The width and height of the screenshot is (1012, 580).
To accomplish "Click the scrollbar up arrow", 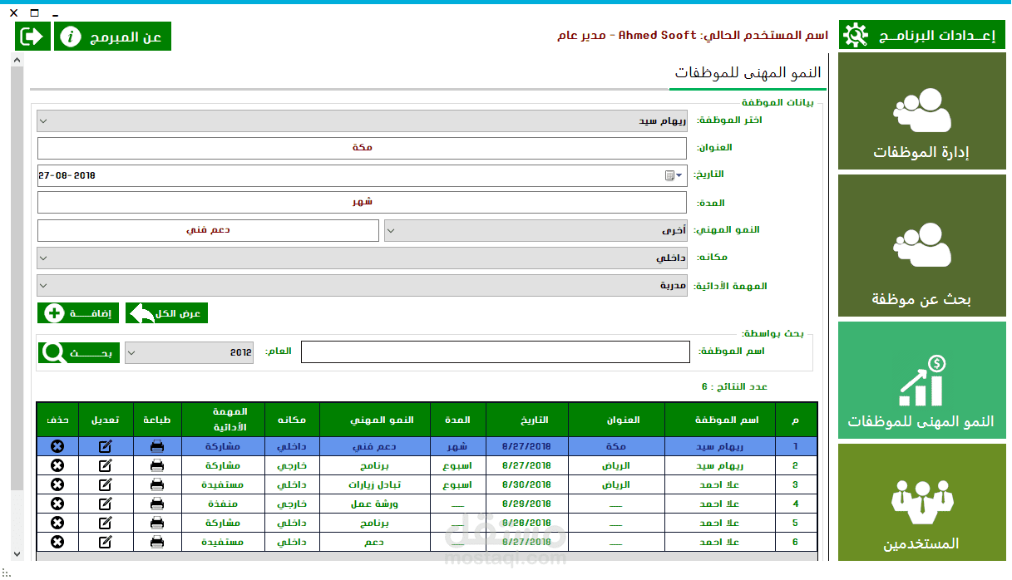I will point(17,60).
